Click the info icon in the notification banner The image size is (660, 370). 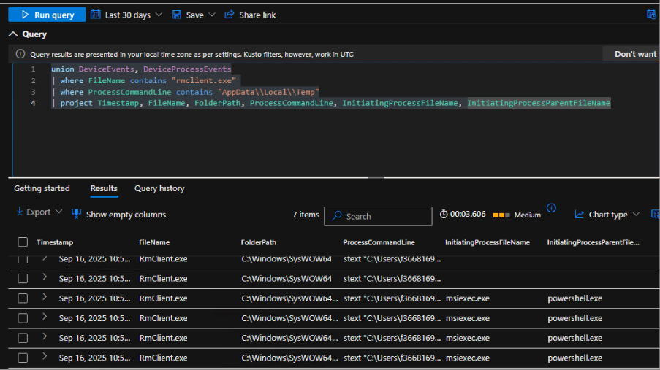pos(20,54)
